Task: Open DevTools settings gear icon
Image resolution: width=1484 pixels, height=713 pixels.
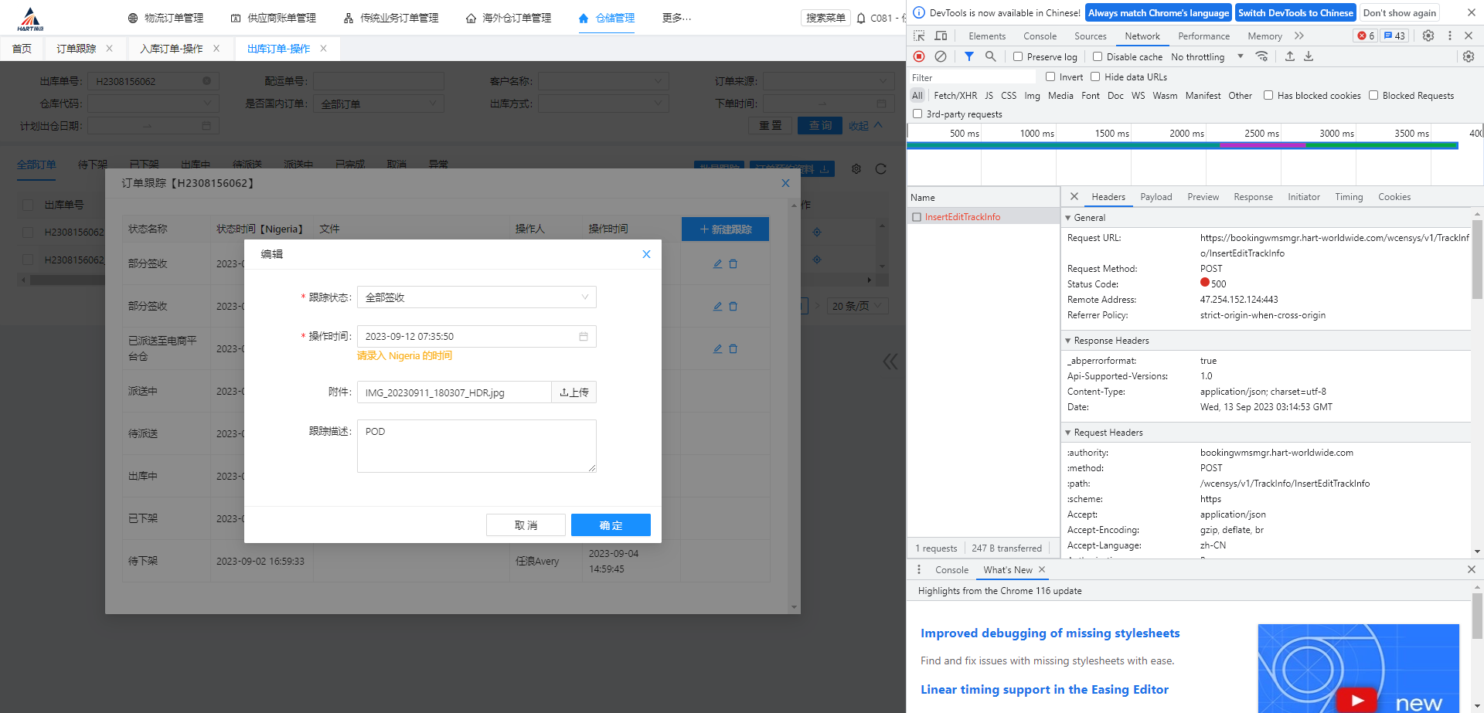Action: pos(1428,36)
